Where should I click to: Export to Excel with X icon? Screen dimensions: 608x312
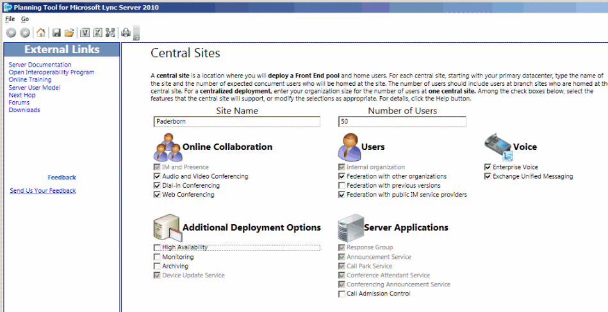tap(97, 33)
